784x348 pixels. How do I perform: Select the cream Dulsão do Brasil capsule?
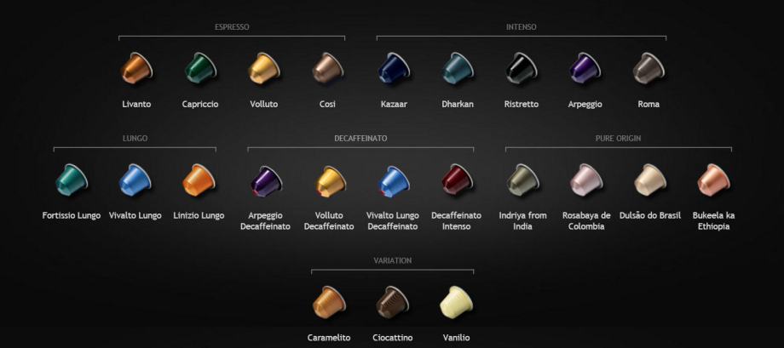click(x=650, y=180)
